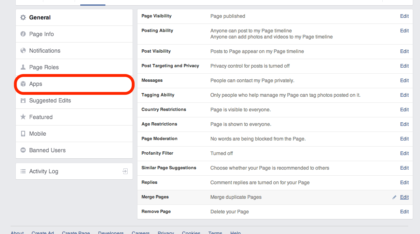The image size is (420, 234).
Task: Edit the Posting Ability setting
Action: point(404,30)
